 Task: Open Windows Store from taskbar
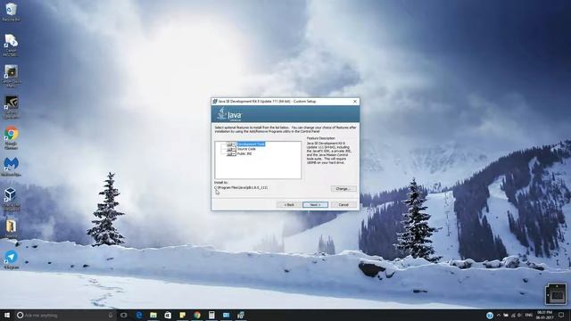point(168,315)
